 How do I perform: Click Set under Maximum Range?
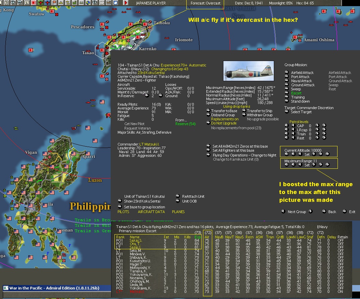coord(307,165)
